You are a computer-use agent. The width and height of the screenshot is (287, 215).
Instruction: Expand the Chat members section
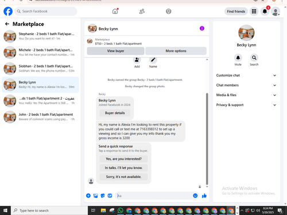click(246, 85)
